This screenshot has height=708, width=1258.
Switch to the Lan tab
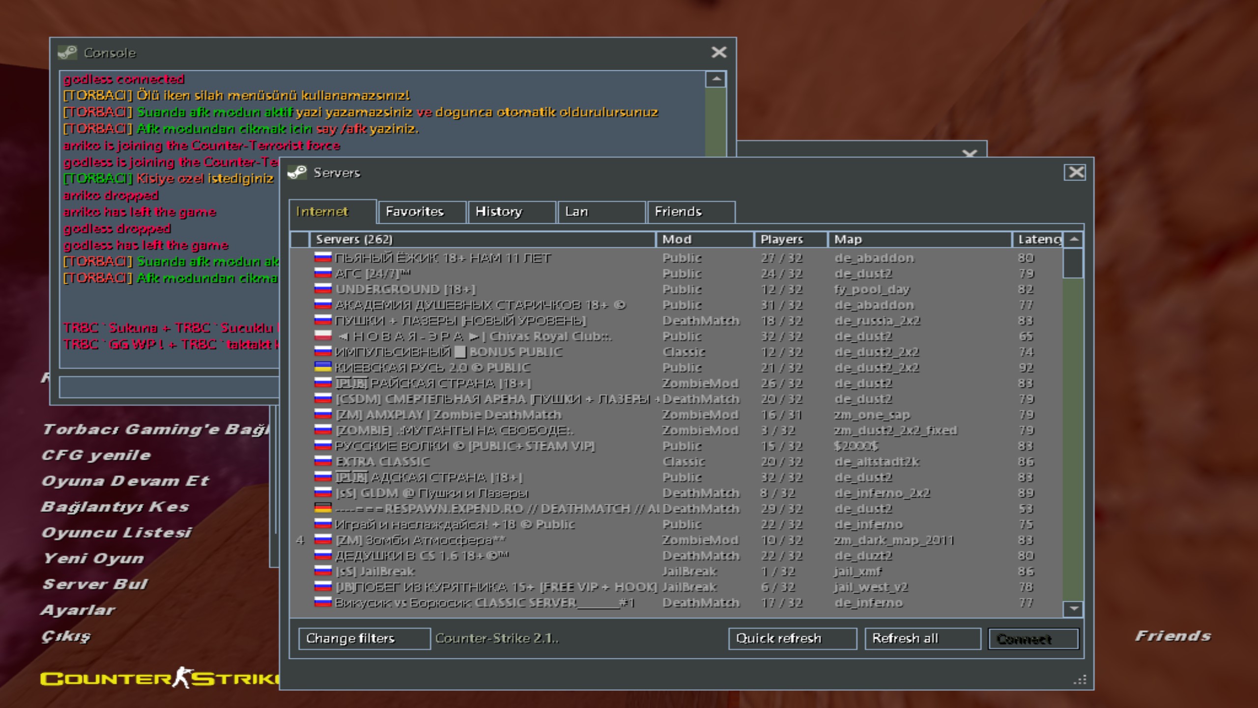pos(601,212)
